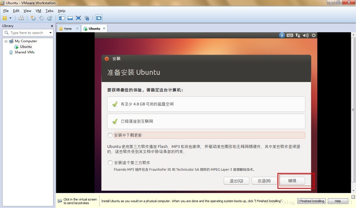Viewport: 356px width, 208px height.
Task: Close the Library panel
Action: click(x=52, y=26)
